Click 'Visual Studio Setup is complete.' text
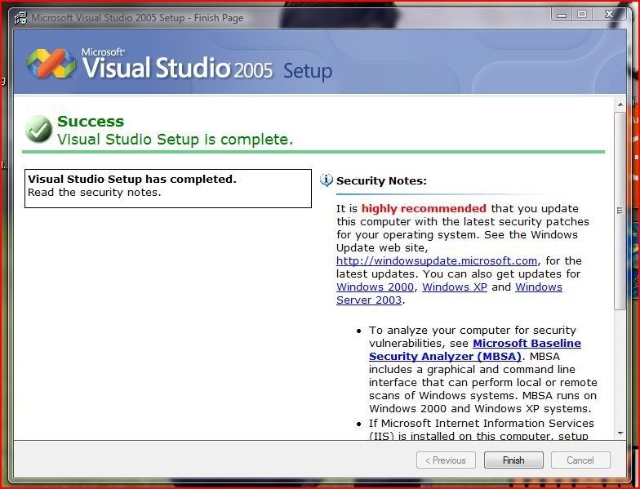Screen dimensions: 640x489 pyautogui.click(x=175, y=139)
